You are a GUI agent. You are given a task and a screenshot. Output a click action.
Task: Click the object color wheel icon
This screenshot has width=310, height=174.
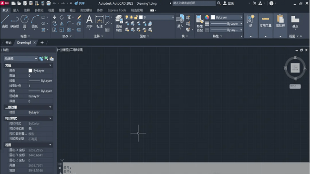[207, 17]
